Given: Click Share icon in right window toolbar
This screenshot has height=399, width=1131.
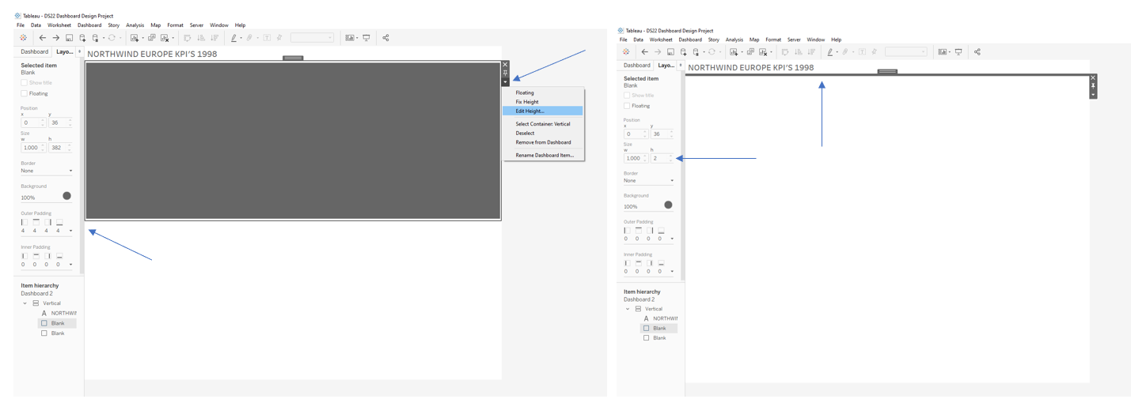Looking at the screenshot, I should pyautogui.click(x=977, y=52).
